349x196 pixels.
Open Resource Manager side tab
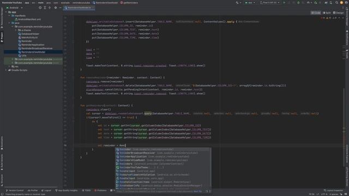click(x=2, y=18)
